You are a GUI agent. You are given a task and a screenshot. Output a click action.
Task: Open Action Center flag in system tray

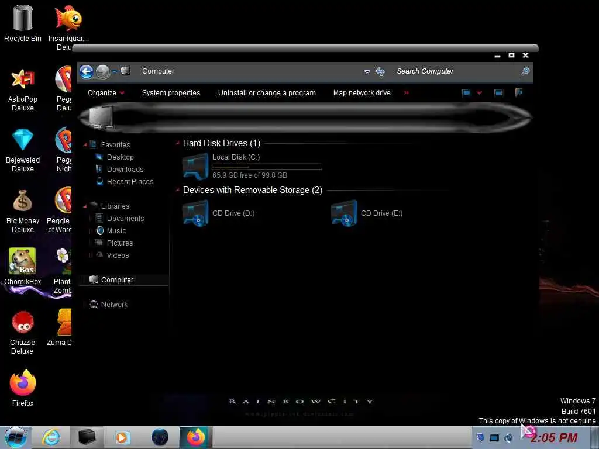(x=481, y=438)
